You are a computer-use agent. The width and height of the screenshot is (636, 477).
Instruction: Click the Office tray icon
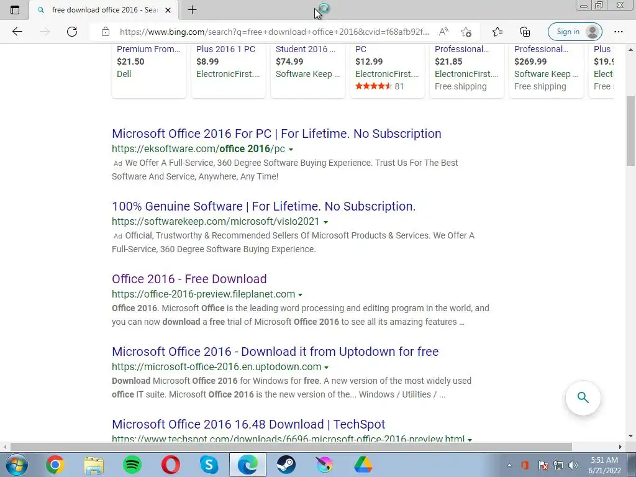pos(525,465)
